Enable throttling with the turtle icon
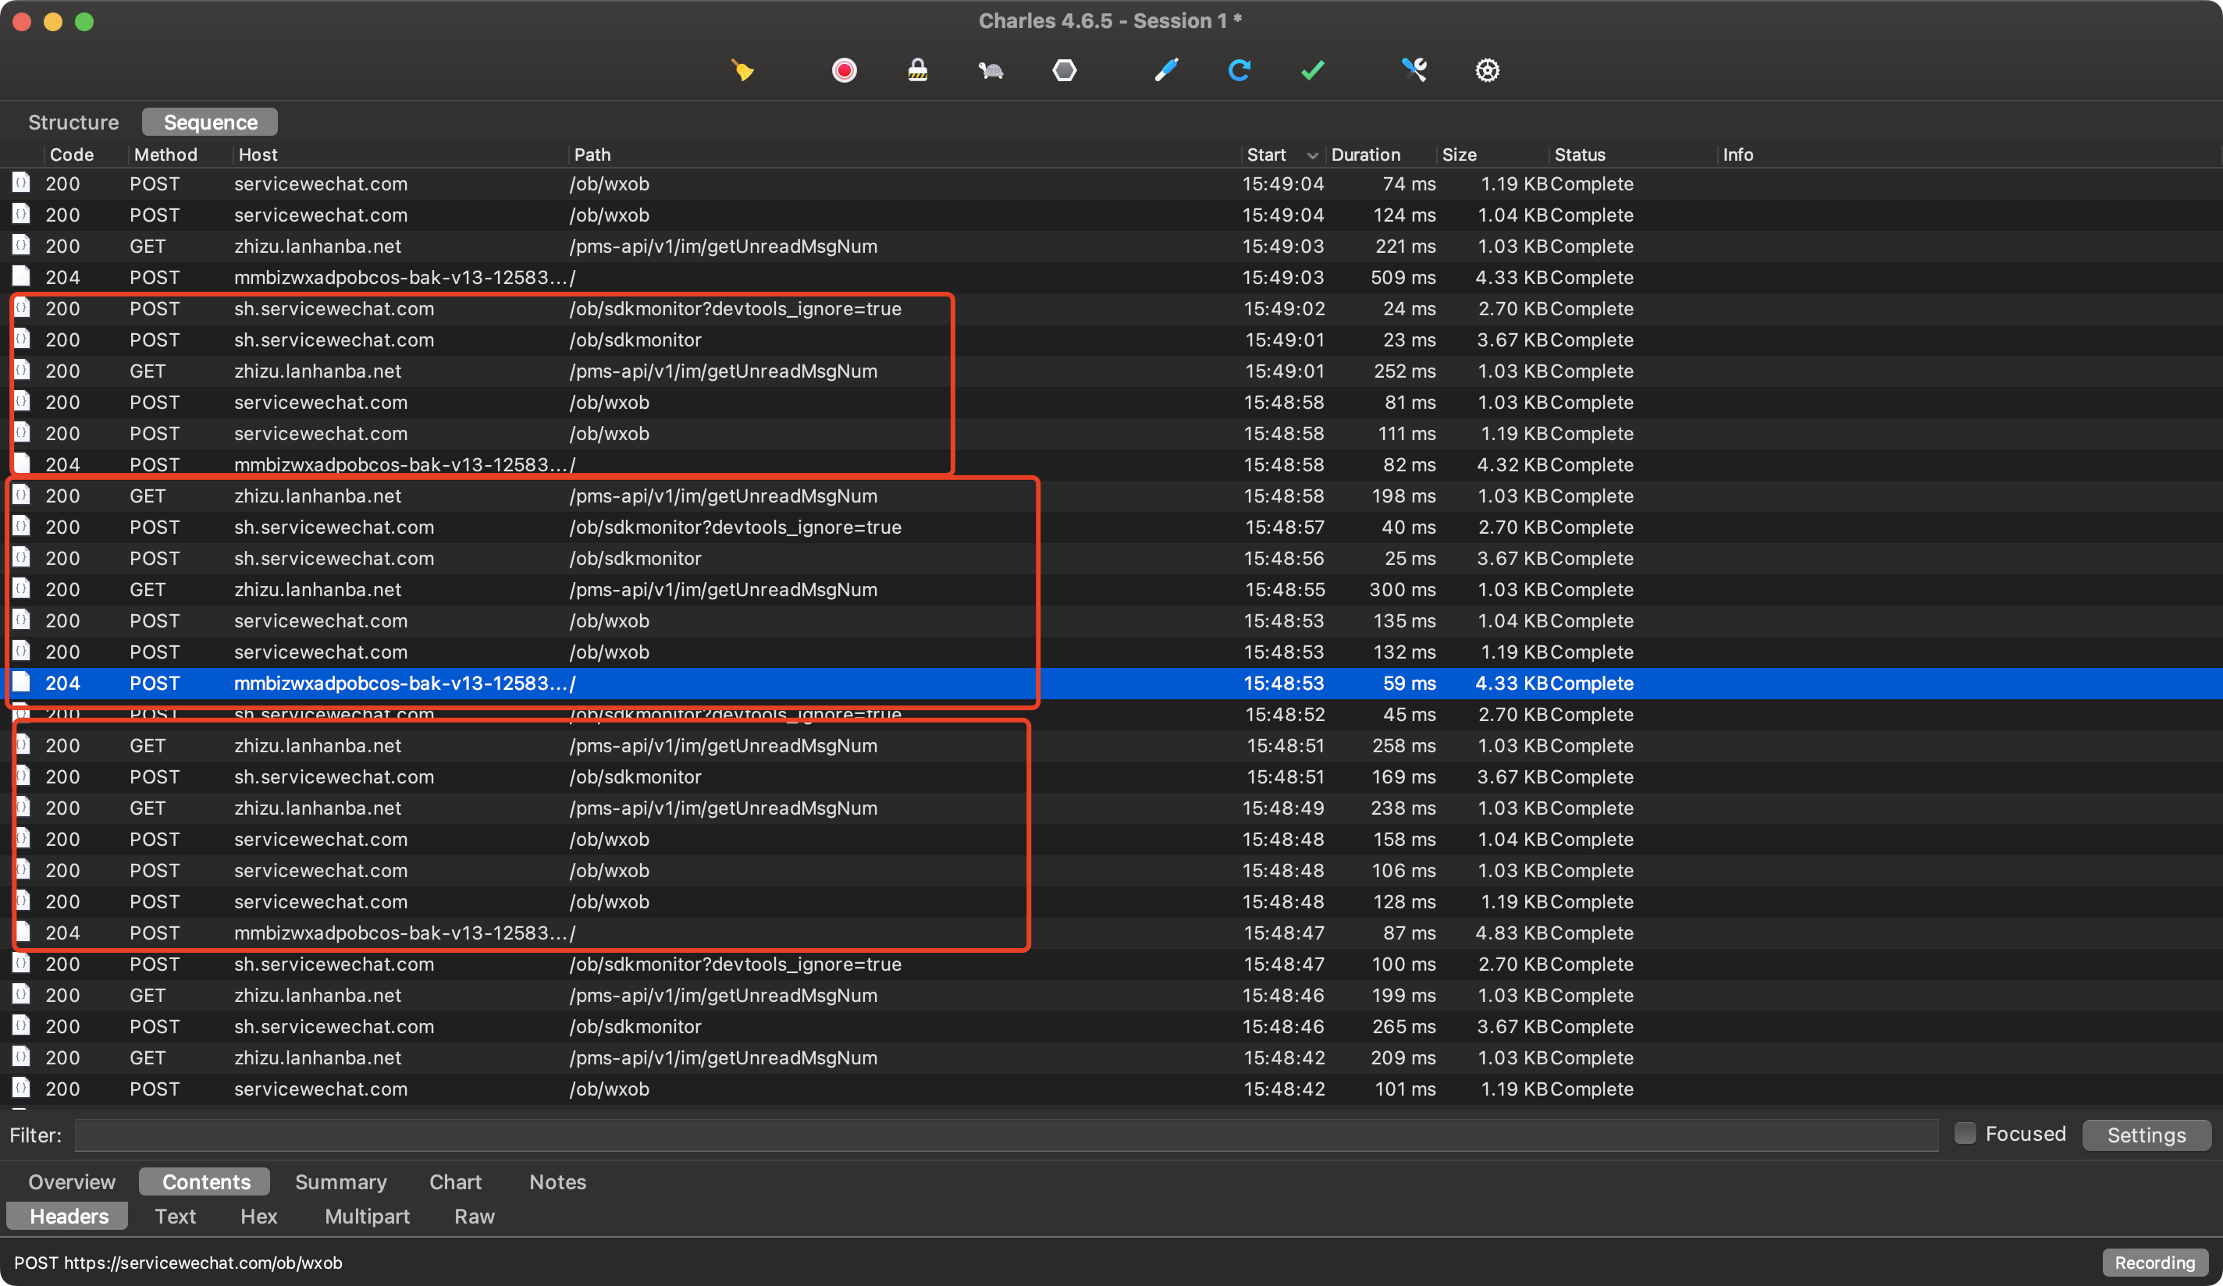 (x=991, y=69)
